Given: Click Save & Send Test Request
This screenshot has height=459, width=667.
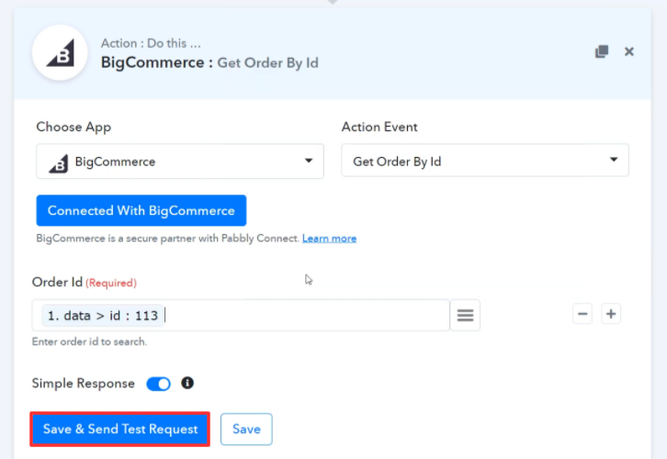Looking at the screenshot, I should click(120, 430).
